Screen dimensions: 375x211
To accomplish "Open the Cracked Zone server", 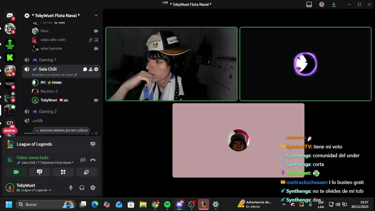I will [10, 44].
